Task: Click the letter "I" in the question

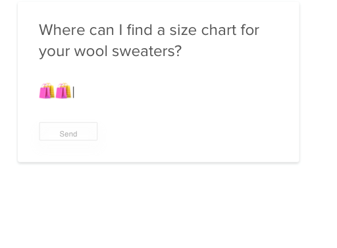Action: 120,30
